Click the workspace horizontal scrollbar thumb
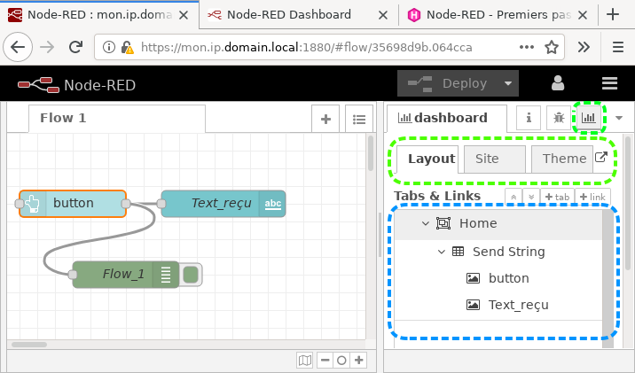This screenshot has width=635, height=373. (29, 345)
